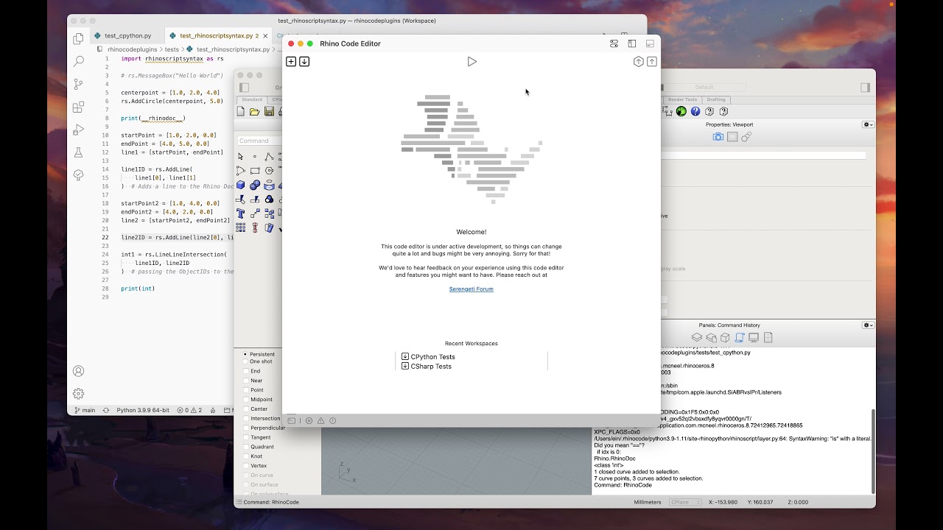Click New file icon in Rhino toolbar

pos(241,112)
